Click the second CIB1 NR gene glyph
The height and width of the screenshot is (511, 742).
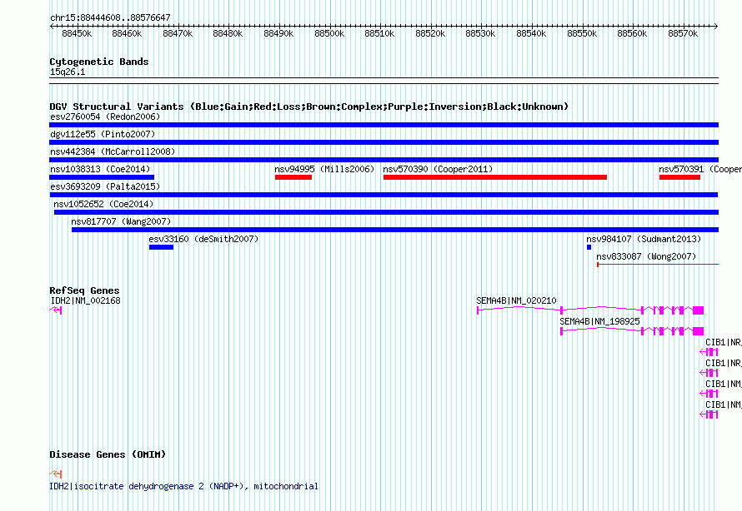click(709, 373)
